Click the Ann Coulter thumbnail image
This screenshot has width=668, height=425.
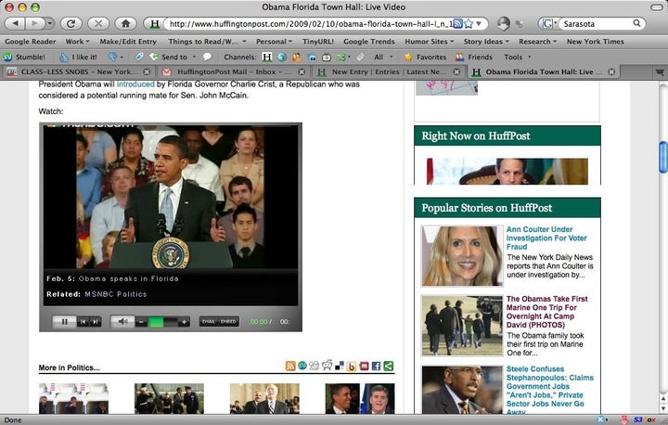(x=462, y=256)
